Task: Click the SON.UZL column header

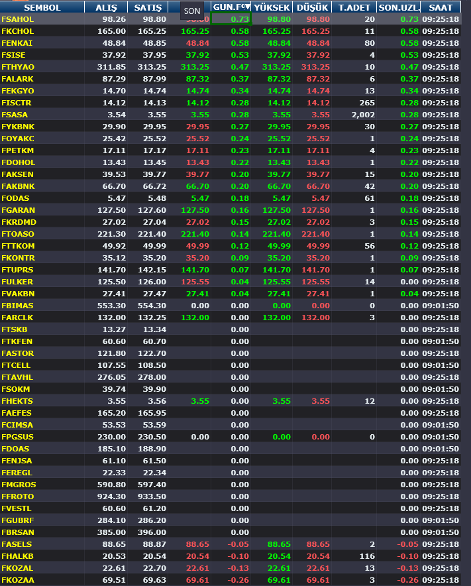Action: [399, 7]
